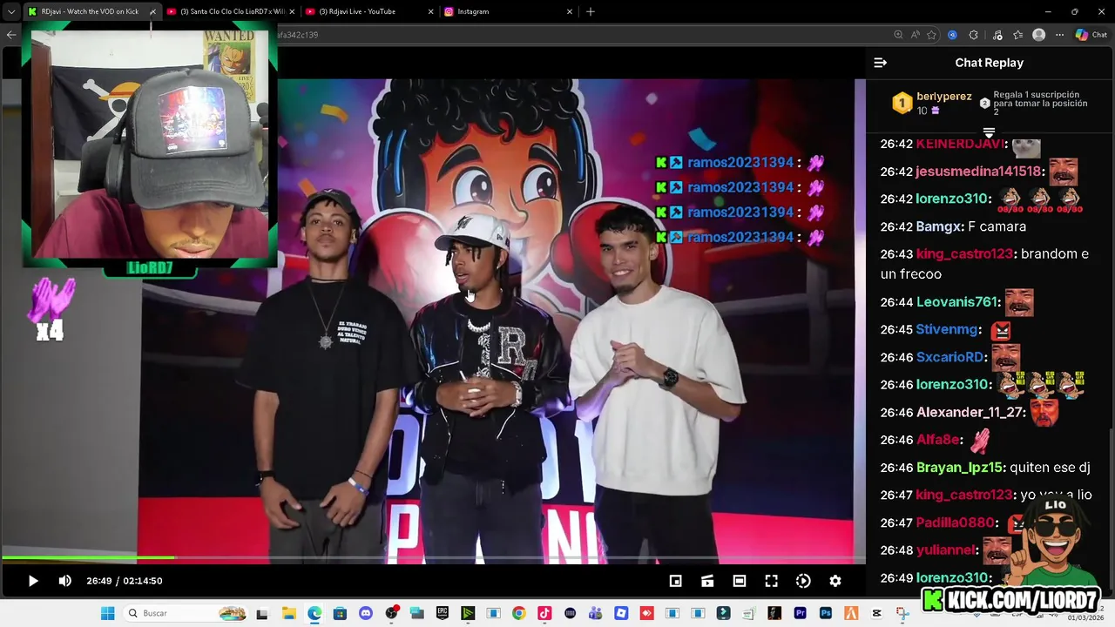Open berlyperez leaderboard entry
The image size is (1115, 627).
[x=944, y=97]
